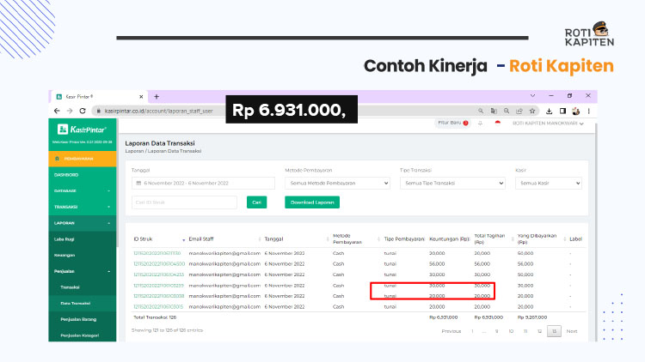
Task: Click the Tanggal date range field
Action: point(203,183)
